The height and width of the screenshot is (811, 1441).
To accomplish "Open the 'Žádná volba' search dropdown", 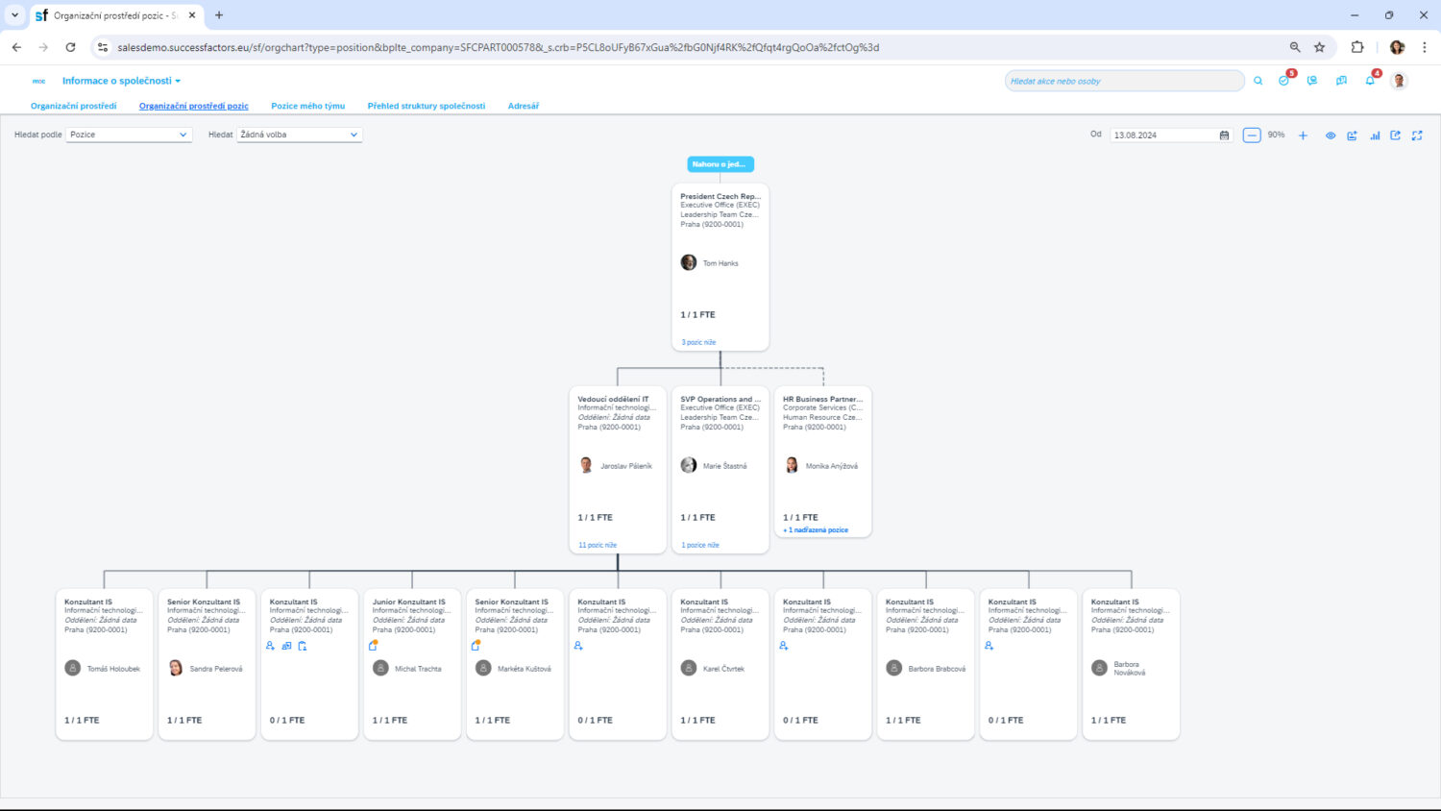I will tap(299, 135).
